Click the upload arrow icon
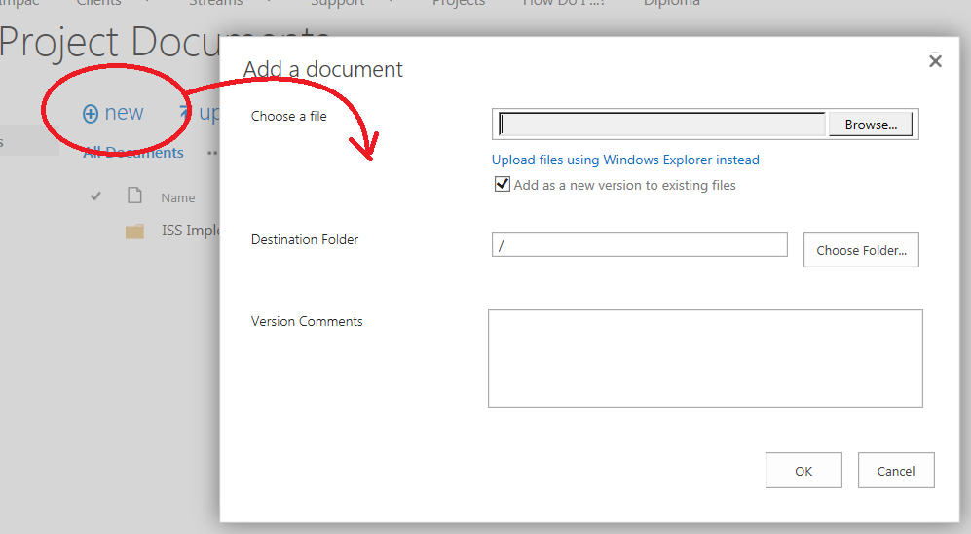 tap(185, 114)
